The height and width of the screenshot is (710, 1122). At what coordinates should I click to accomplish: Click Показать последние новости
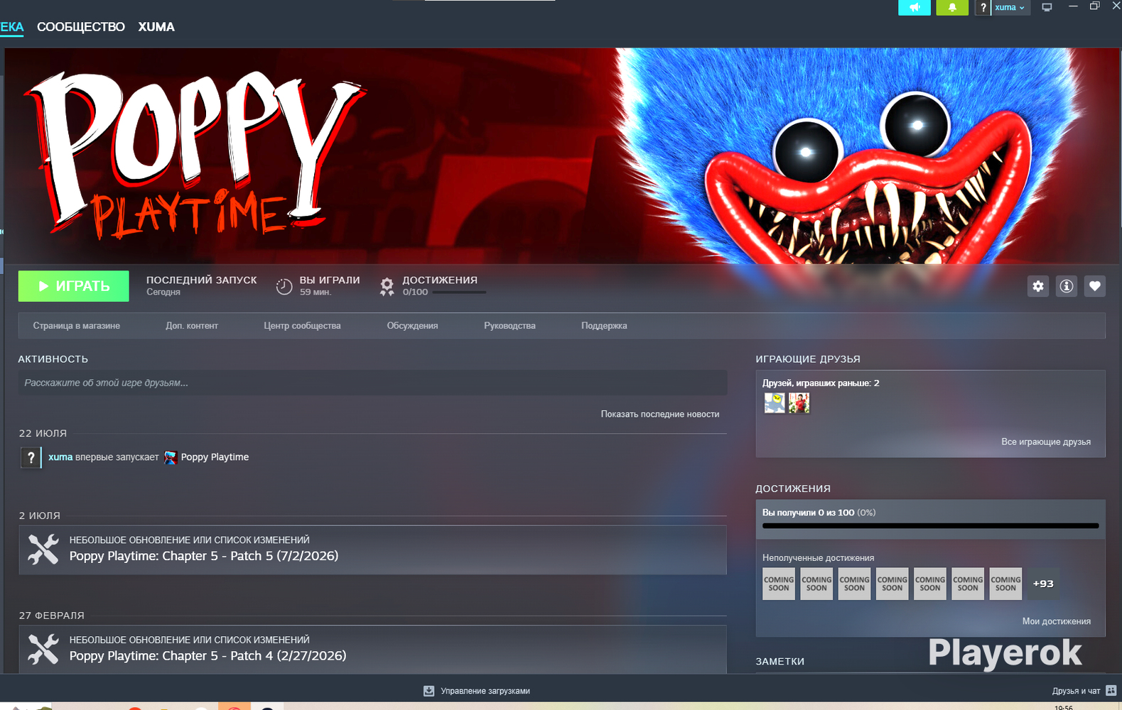(x=660, y=414)
